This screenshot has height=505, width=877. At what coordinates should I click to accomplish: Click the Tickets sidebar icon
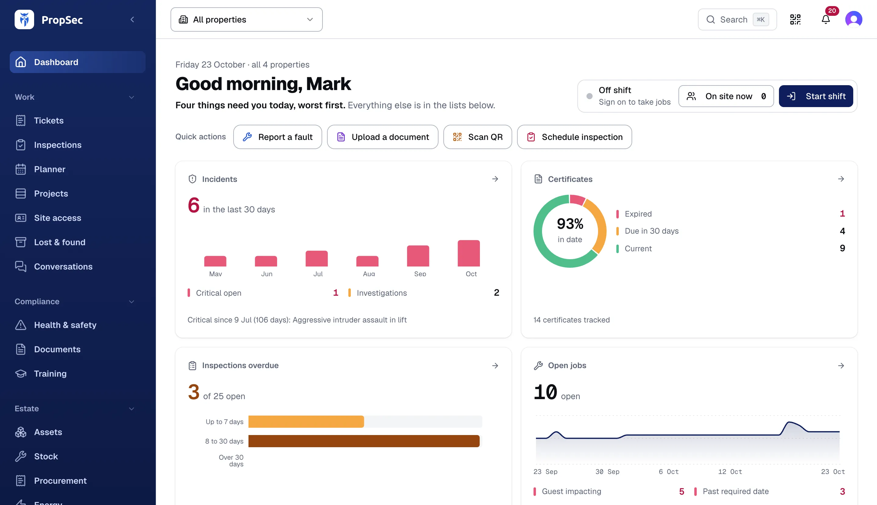pyautogui.click(x=21, y=121)
